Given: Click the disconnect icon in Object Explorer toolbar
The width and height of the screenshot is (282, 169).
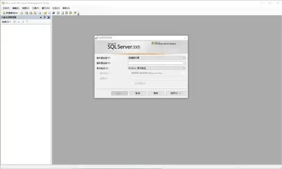Looking at the screenshot, I should point(15,22).
